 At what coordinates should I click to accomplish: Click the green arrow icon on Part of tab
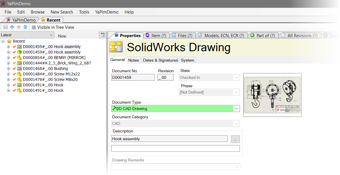252,35
